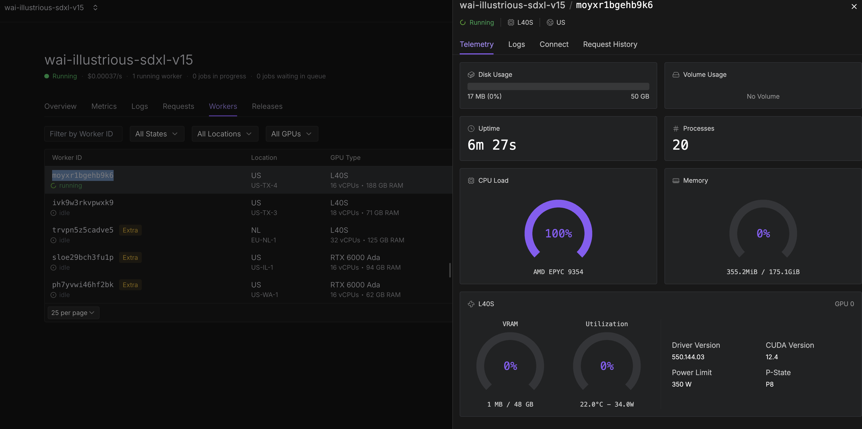
Task: Select worker ivk9w3rkvpwxk9 row
Action: click(83, 203)
